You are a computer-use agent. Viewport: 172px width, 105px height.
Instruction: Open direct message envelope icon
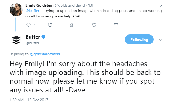(x=116, y=25)
